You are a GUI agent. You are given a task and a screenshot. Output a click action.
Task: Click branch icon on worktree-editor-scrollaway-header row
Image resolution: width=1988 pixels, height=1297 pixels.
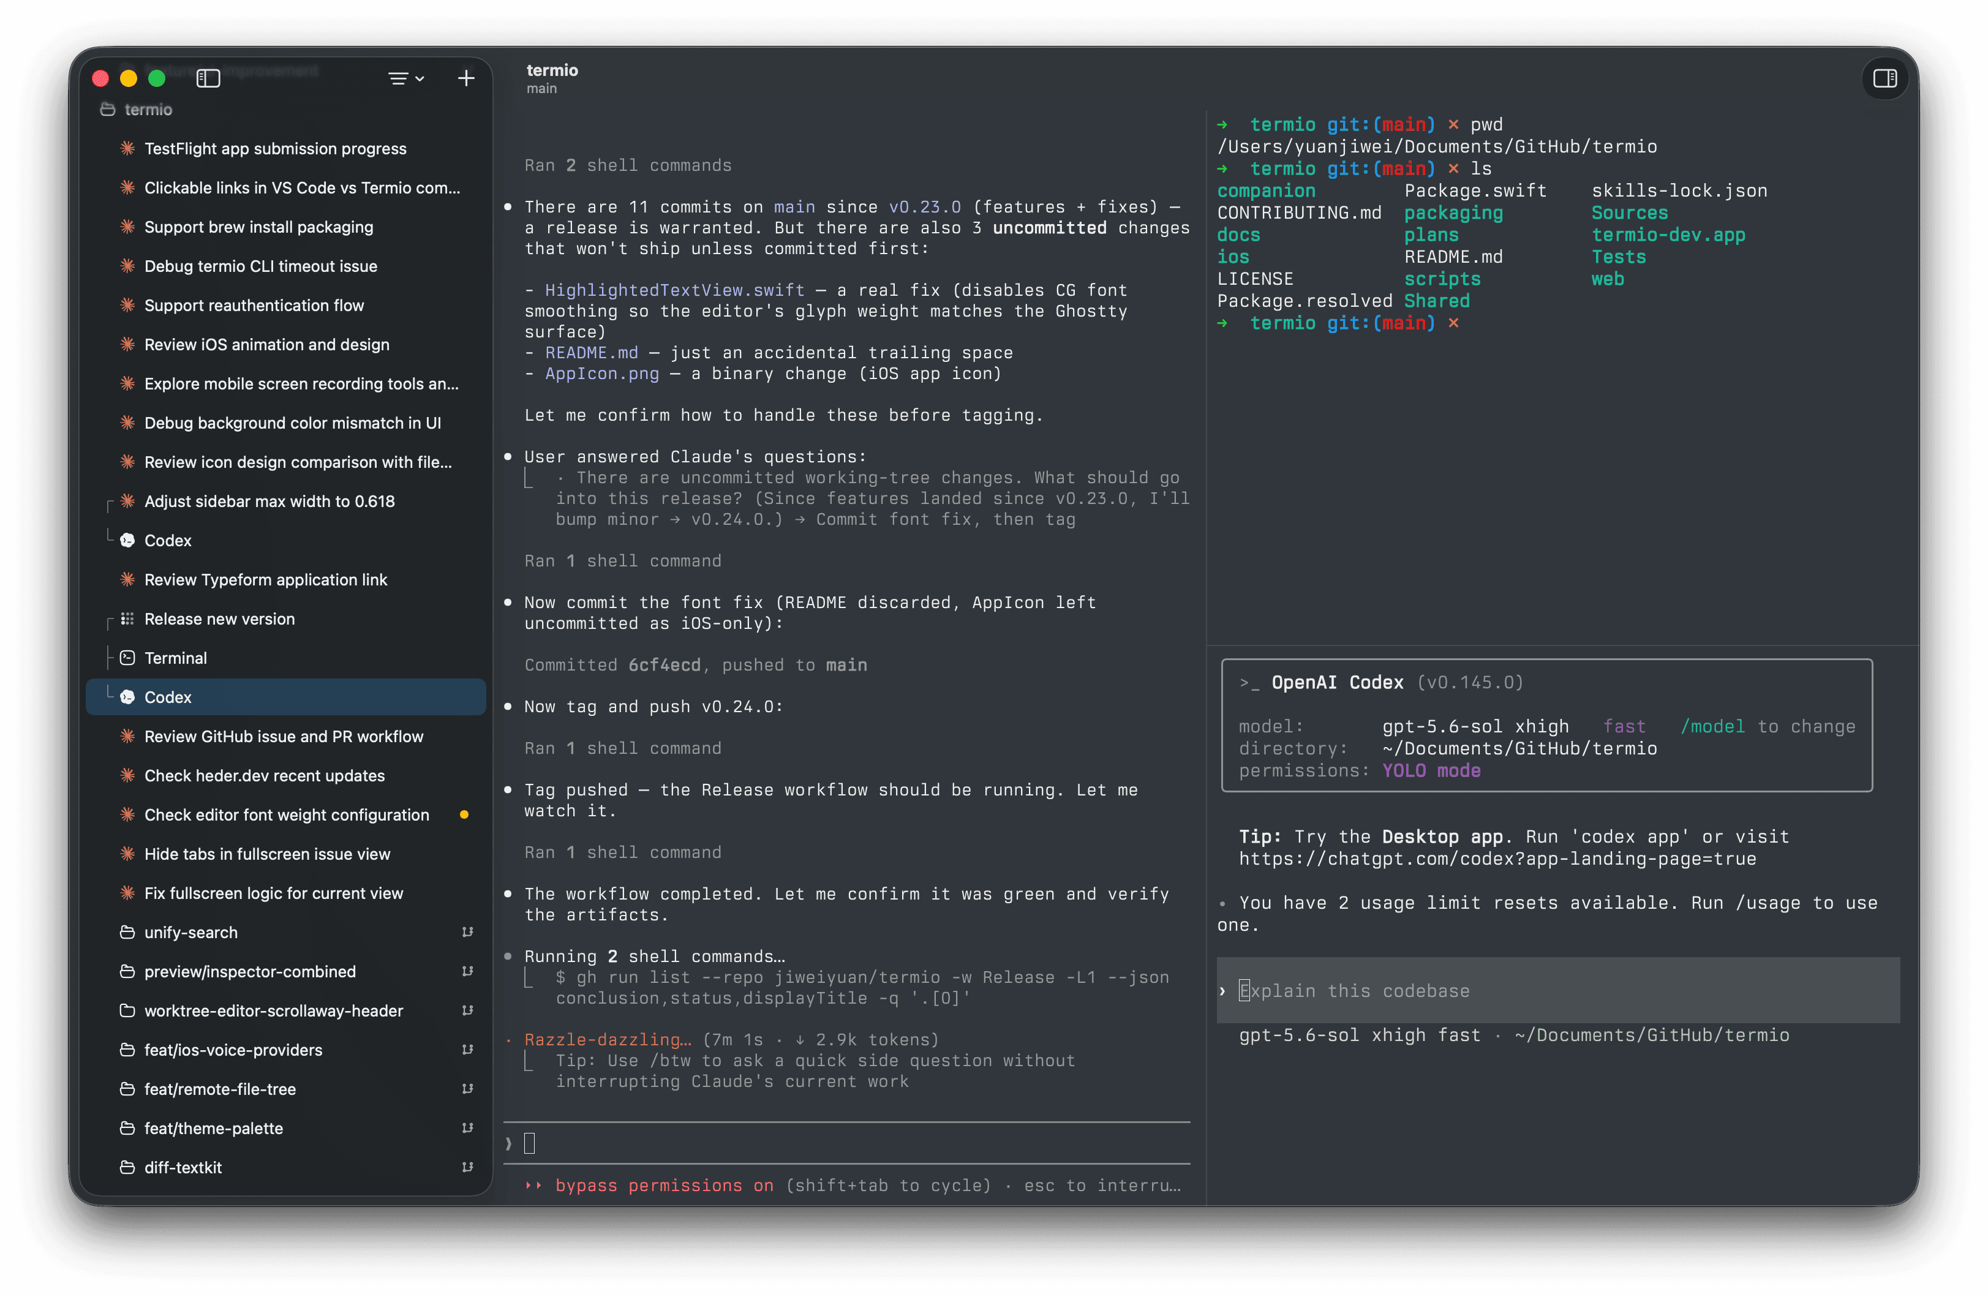(468, 1010)
